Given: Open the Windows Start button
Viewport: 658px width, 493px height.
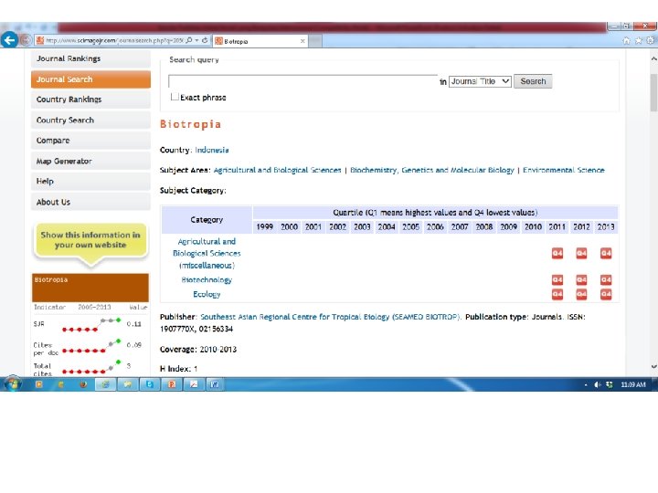Looking at the screenshot, I should tap(13, 384).
